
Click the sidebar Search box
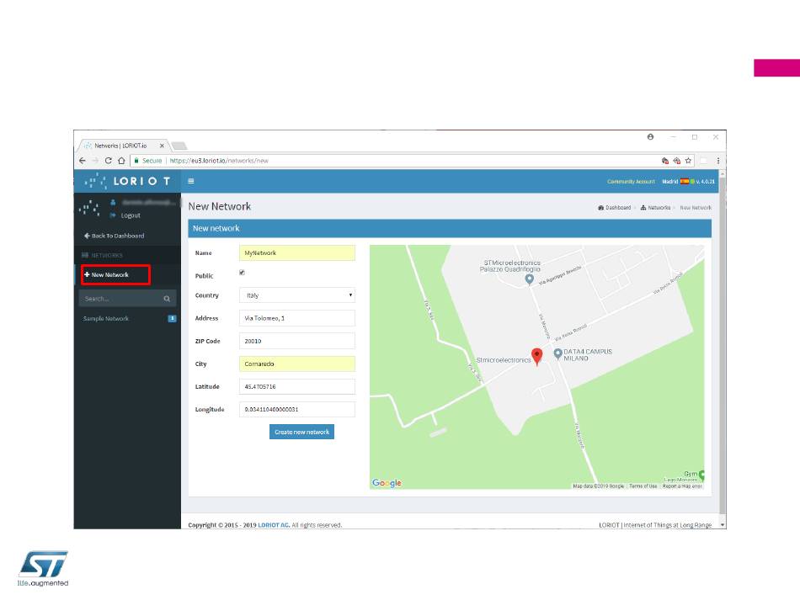point(127,299)
